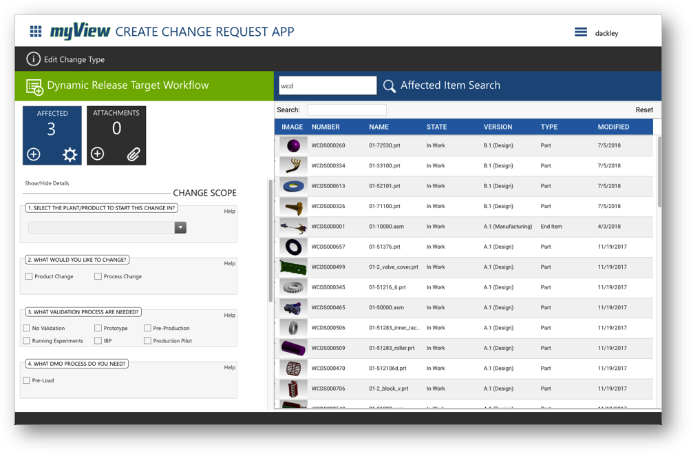Toggle Show/Hide Details
This screenshot has height=454, width=691.
[x=47, y=183]
